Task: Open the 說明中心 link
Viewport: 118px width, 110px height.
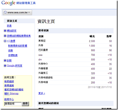Action: (9, 99)
